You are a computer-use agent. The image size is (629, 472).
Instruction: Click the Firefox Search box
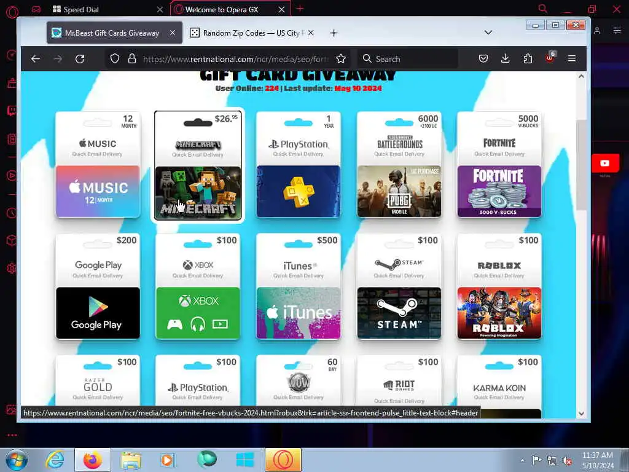(407, 59)
